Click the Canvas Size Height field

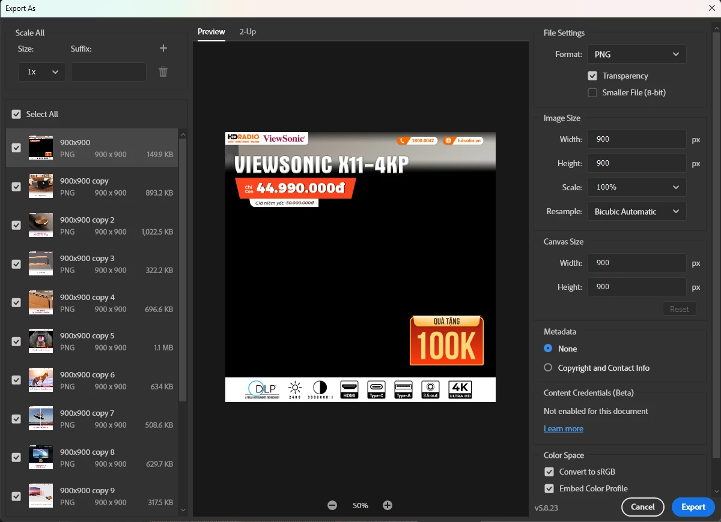[x=637, y=287]
